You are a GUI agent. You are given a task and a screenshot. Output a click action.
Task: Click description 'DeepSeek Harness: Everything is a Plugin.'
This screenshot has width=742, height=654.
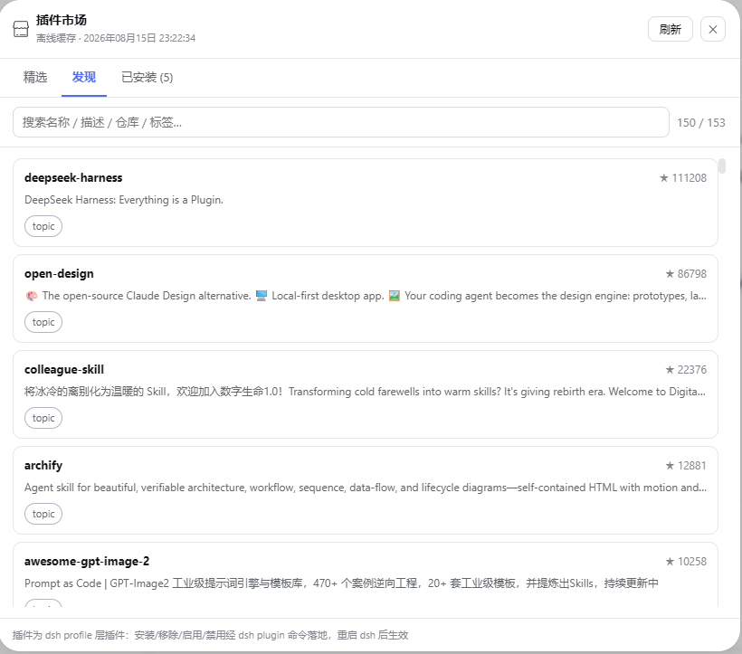click(x=123, y=200)
